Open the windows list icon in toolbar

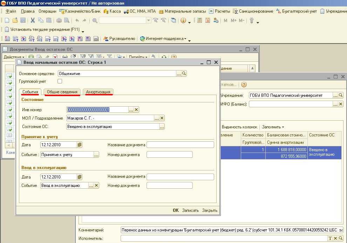pos(174,21)
